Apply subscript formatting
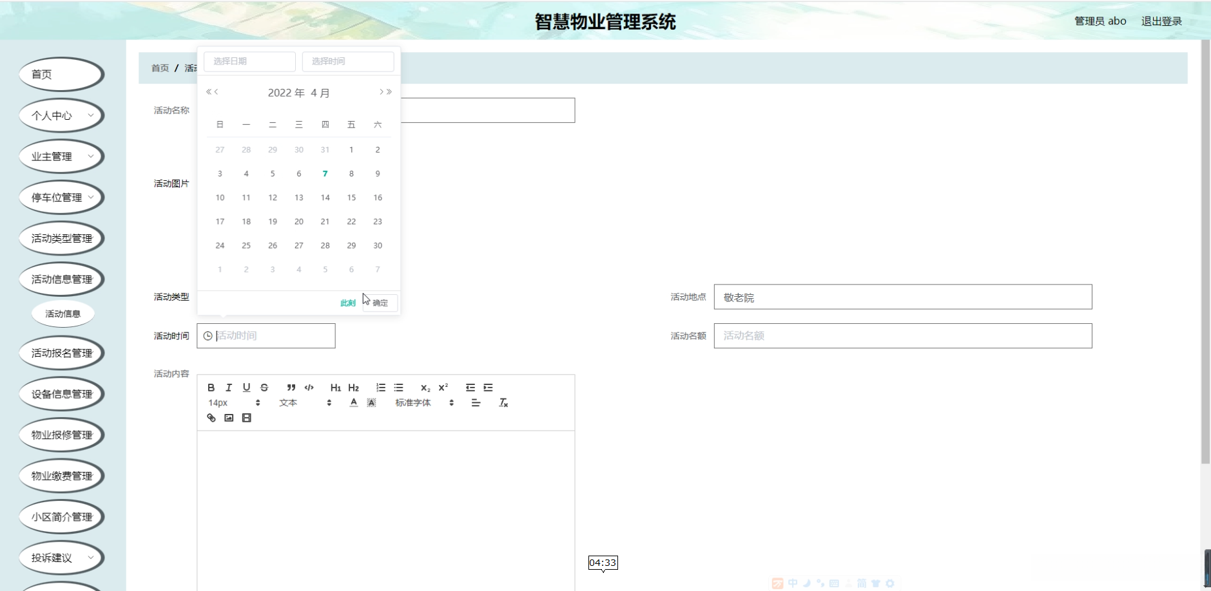 point(425,388)
